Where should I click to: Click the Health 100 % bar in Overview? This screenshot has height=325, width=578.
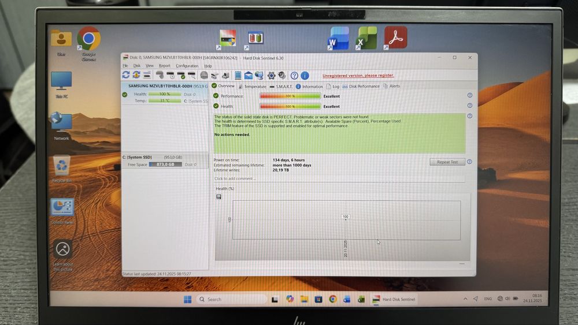pos(290,106)
